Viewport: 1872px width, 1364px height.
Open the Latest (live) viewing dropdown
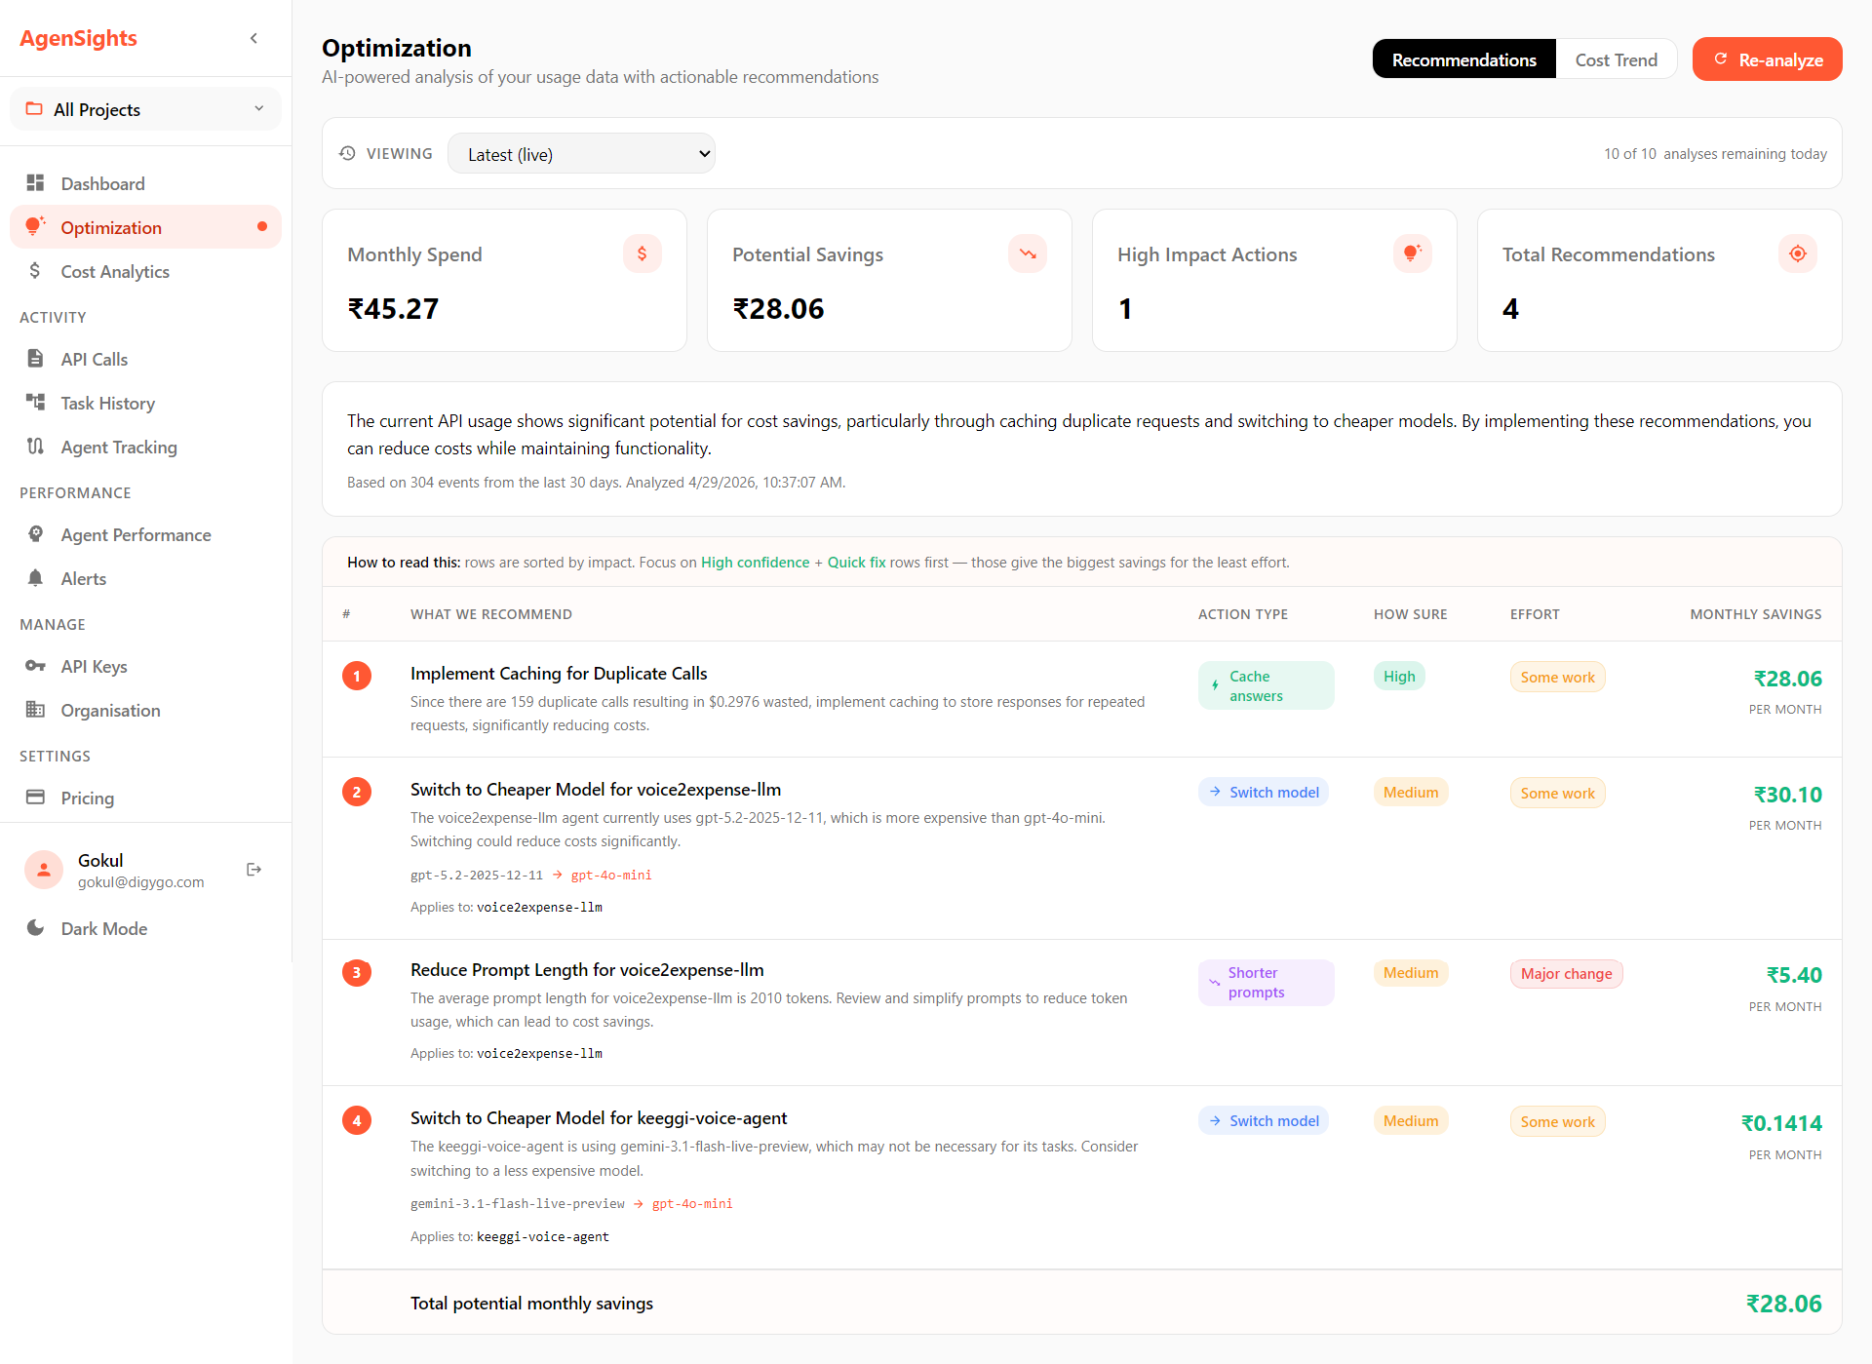(x=581, y=154)
